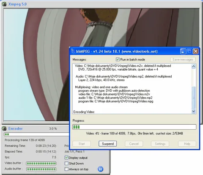Click the 'video file: ...Video.m2v' line
203x175 pixels.
(x=114, y=94)
